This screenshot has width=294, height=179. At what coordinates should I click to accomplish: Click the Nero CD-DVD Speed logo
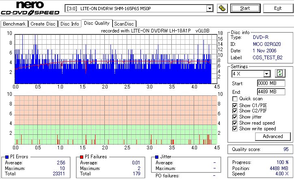[x=30, y=8]
